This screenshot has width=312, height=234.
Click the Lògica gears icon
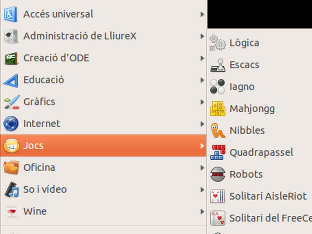[x=218, y=43]
